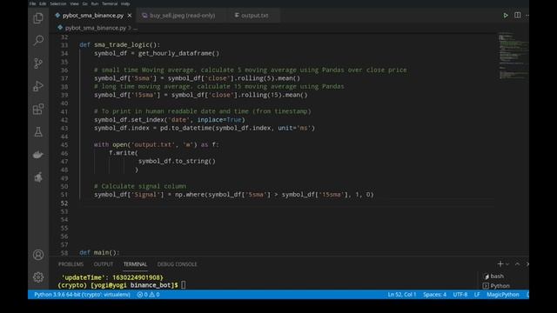Click 'def sma_trade_logic():' code line
Viewport: 557px width, 313px height.
pyautogui.click(x=120, y=44)
